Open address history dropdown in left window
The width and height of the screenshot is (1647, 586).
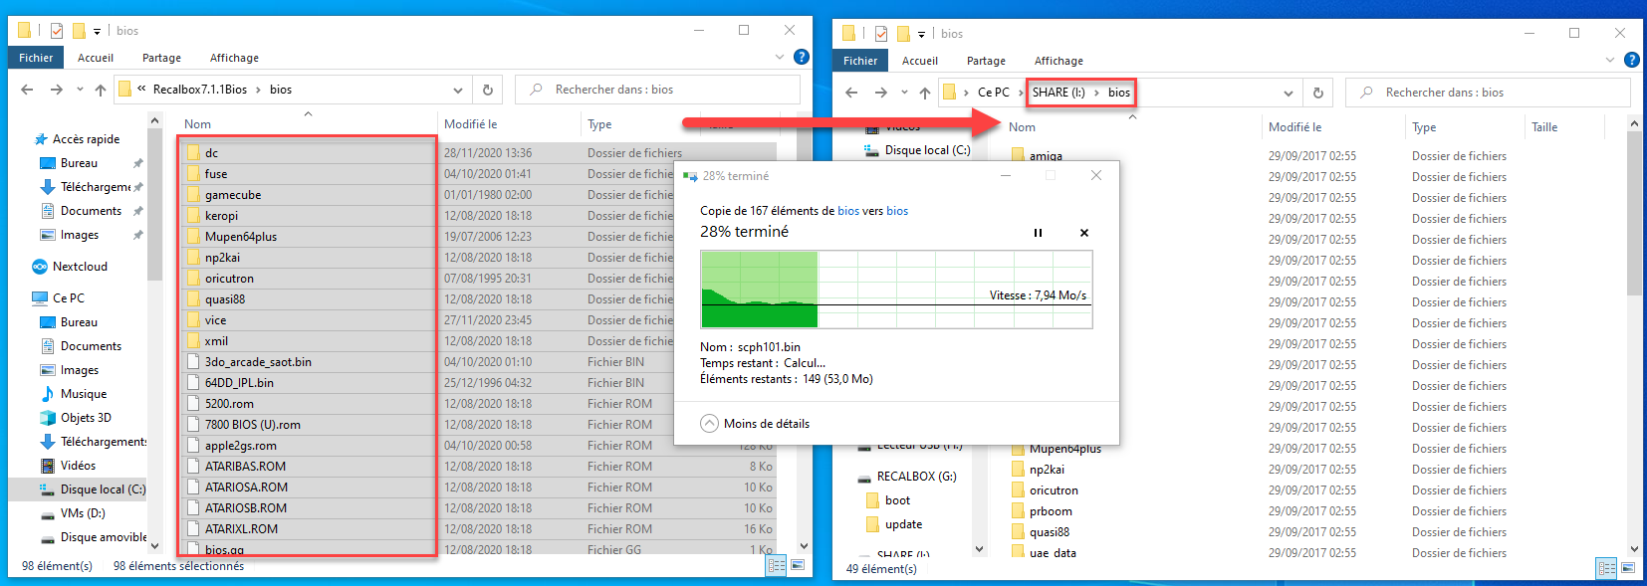[x=458, y=90]
